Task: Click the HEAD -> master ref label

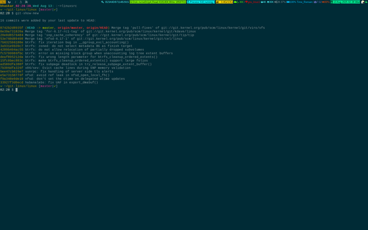Action: coord(40,28)
